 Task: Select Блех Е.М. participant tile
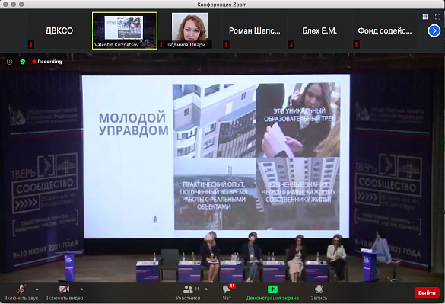319,30
